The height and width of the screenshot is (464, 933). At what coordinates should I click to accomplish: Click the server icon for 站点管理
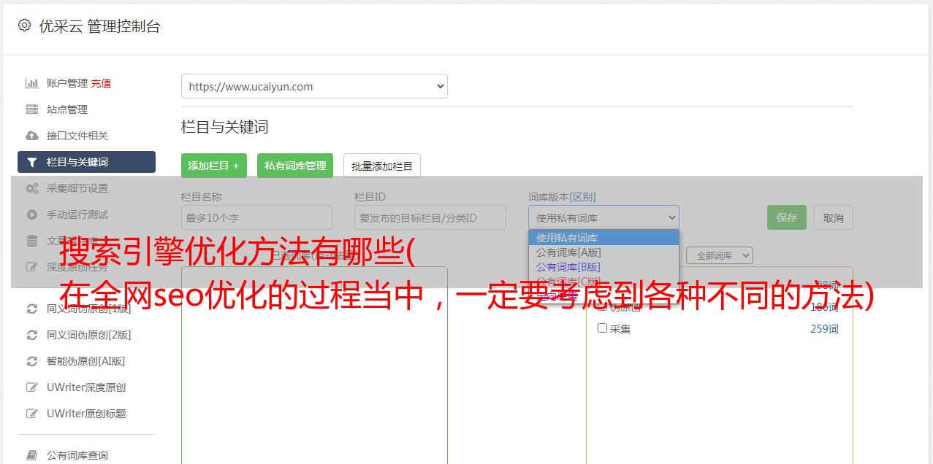pos(31,109)
